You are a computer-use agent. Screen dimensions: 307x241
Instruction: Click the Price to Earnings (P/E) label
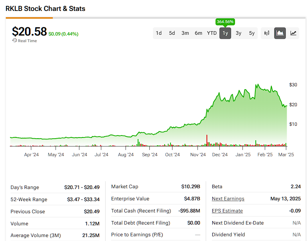[137, 234]
